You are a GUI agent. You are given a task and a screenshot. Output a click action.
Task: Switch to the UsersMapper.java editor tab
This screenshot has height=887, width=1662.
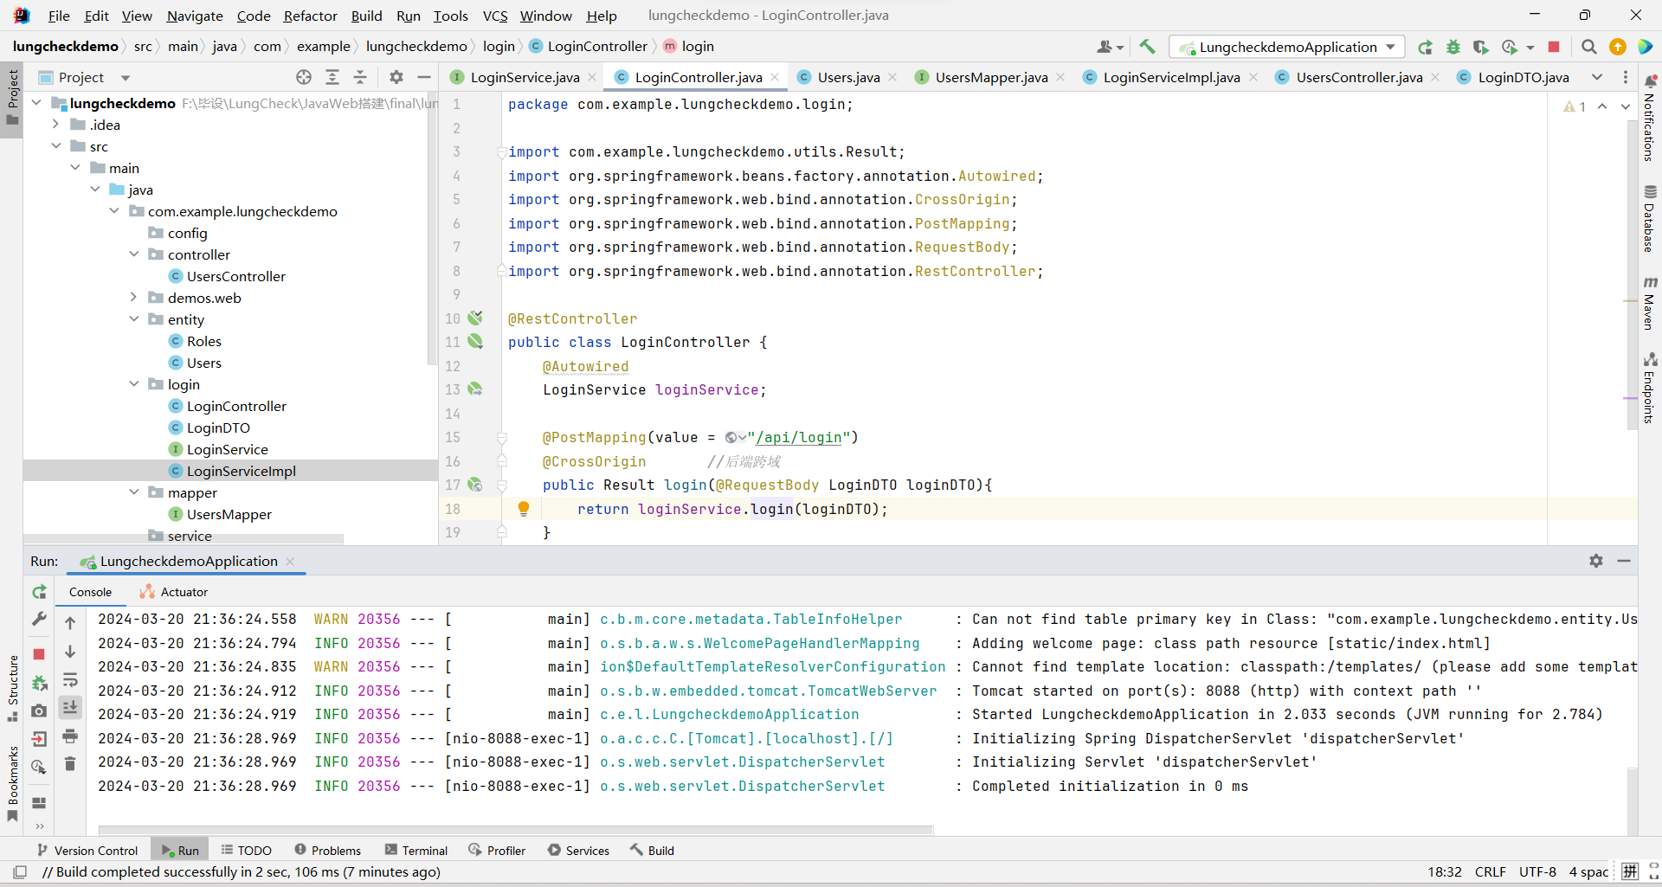coord(990,77)
